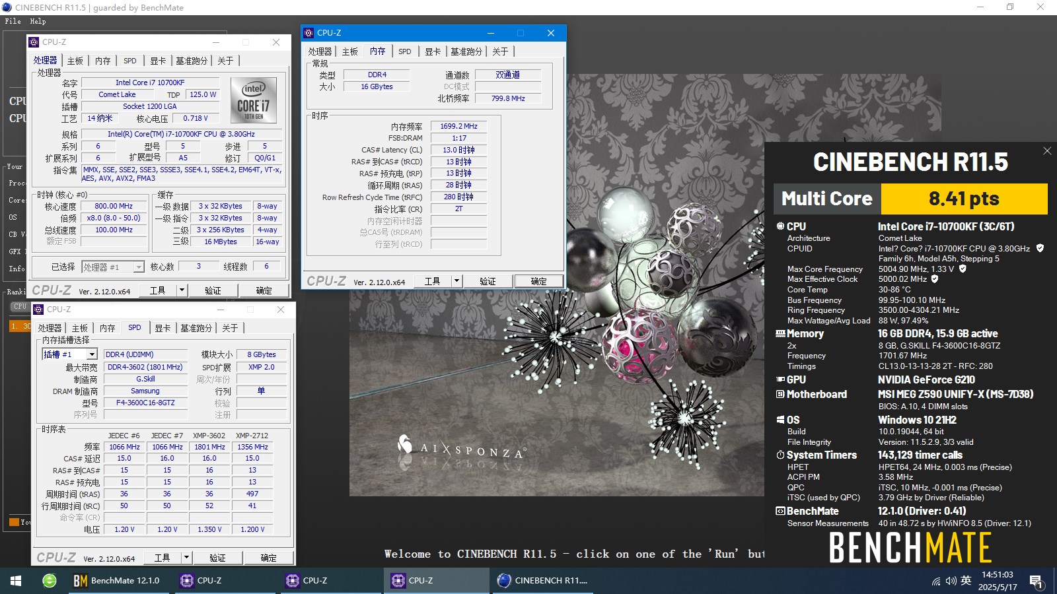Open the Windows Start menu

coord(16,581)
